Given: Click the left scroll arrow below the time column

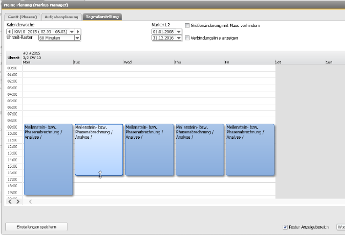Looking at the screenshot, I should pos(11,202).
